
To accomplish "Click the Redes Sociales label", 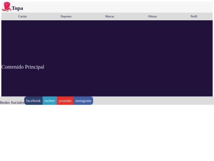I will pyautogui.click(x=12, y=103).
